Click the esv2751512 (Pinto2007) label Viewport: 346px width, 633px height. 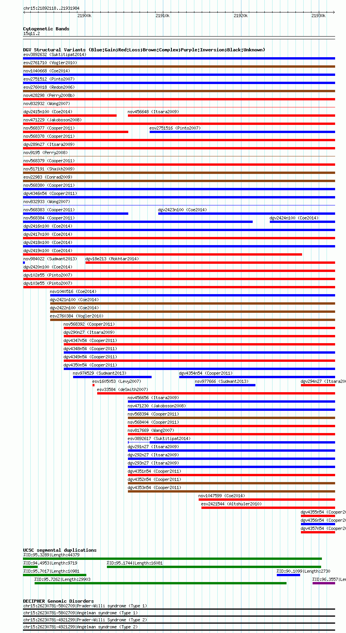pos(49,79)
